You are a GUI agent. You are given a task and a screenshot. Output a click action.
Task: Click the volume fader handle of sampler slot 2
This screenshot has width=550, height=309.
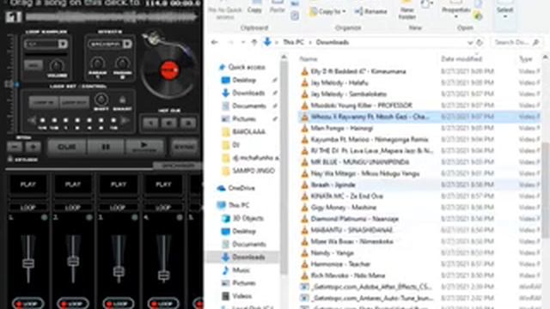[x=73, y=261]
